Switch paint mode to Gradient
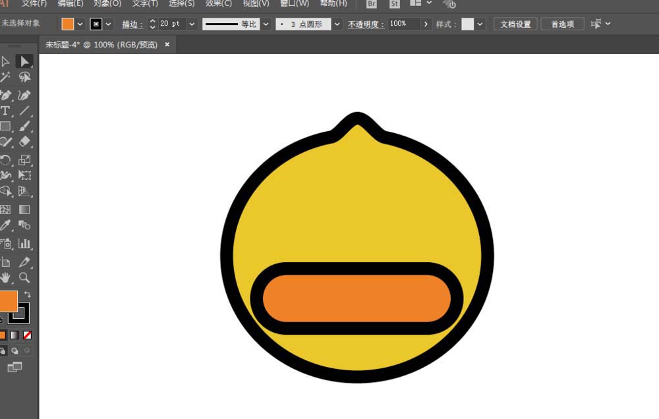The image size is (659, 419). point(14,335)
